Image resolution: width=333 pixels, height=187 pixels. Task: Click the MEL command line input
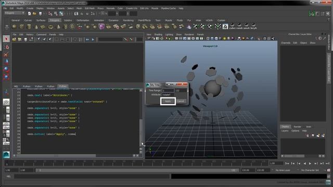tap(92, 177)
